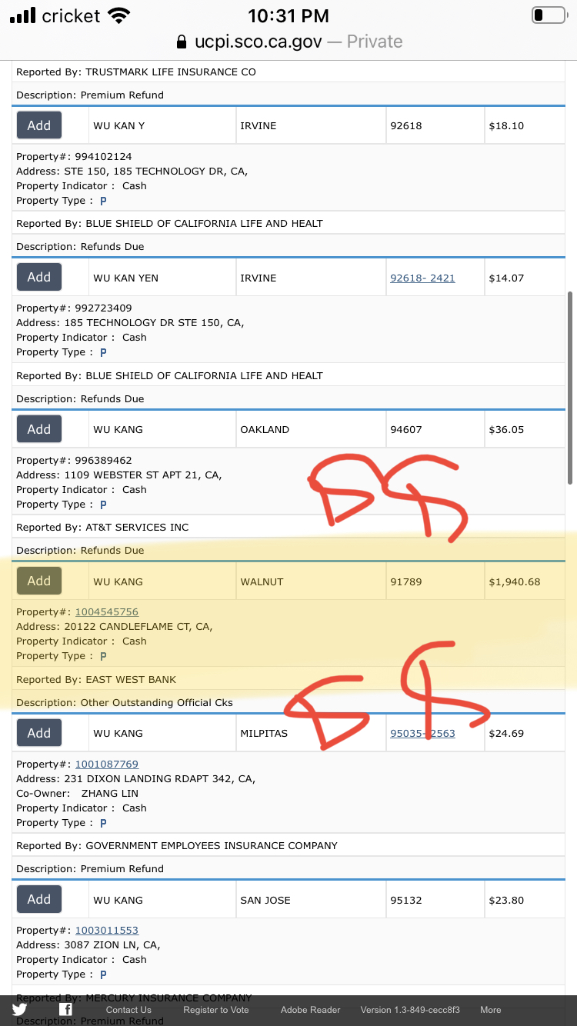
Task: Tap the ucpi.sco.ca.gov address bar
Action: tap(288, 42)
